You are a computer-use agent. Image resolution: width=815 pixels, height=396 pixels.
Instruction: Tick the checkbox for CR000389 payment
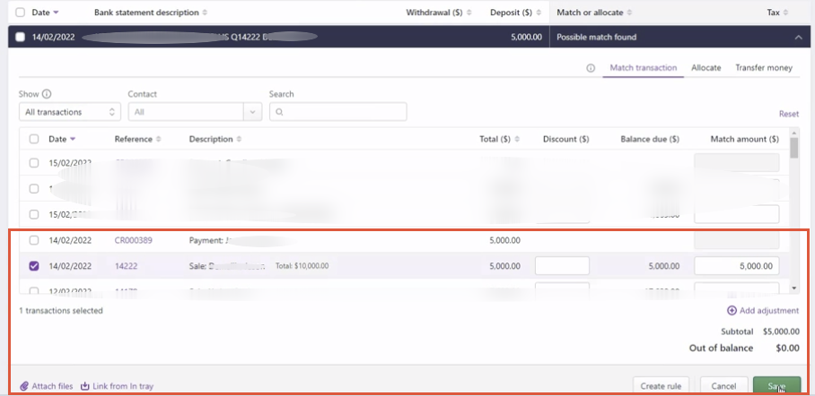click(34, 240)
